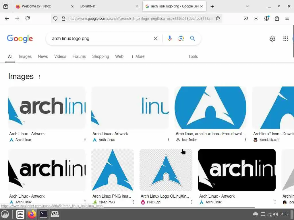Open options menu beside Images heading

click(x=40, y=77)
